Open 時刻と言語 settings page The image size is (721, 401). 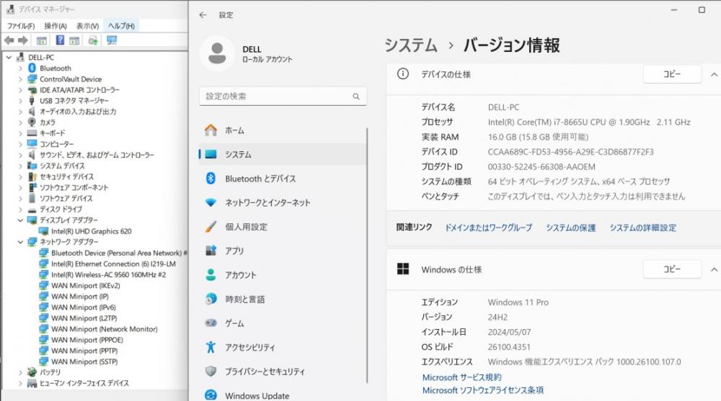(283, 299)
